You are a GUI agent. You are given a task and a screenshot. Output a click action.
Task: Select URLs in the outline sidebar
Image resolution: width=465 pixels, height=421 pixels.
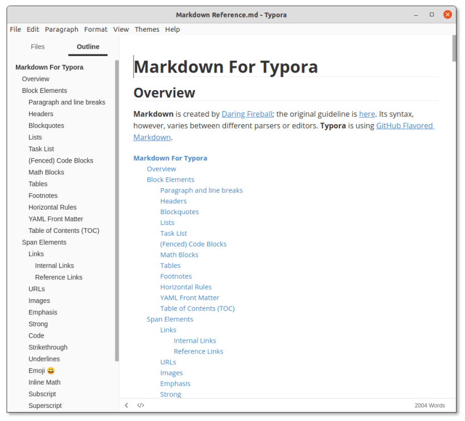tap(37, 289)
